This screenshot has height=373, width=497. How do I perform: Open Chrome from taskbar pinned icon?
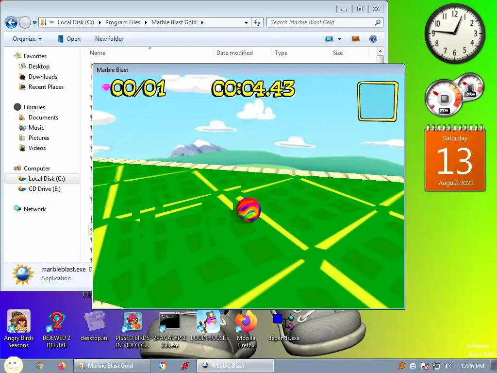pos(39,366)
